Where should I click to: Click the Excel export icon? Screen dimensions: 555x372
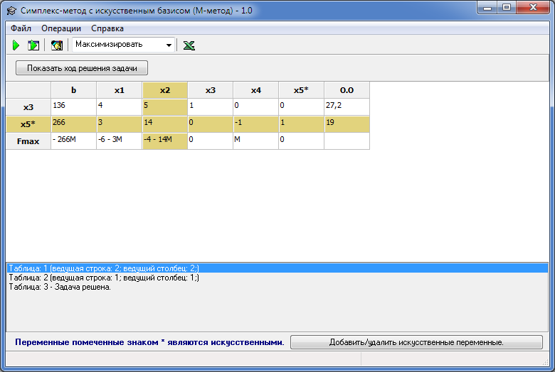click(189, 45)
